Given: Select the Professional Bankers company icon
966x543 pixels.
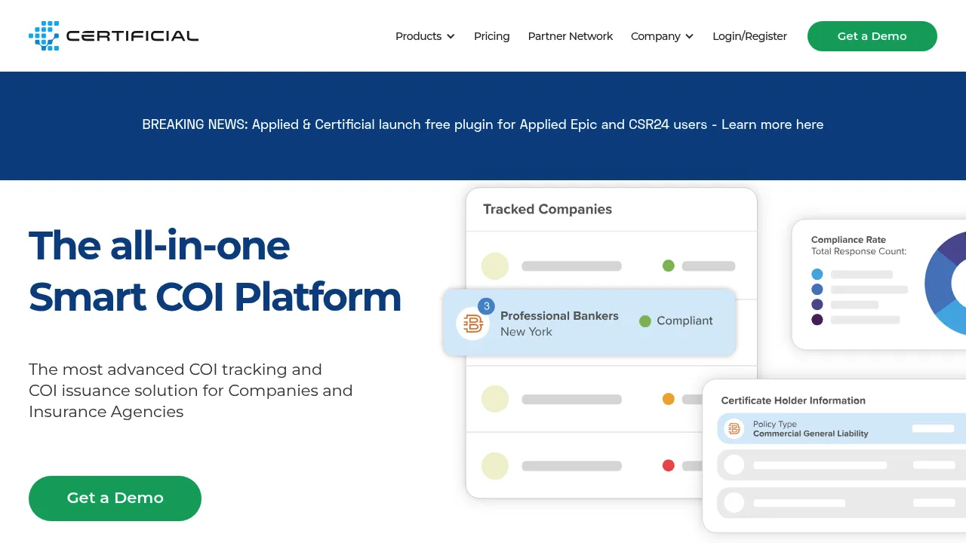Looking at the screenshot, I should coord(473,324).
